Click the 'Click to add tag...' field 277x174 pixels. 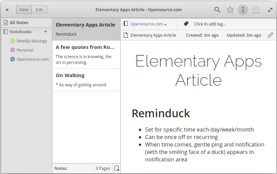(210, 24)
